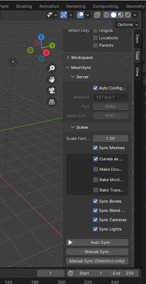Click the negative Y axis gizmo circle
This screenshot has height=284, width=146.
click(31, 50)
